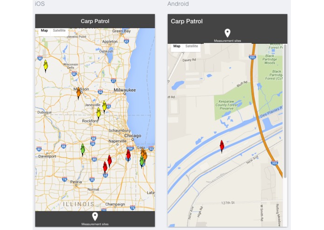Image resolution: width=324 pixels, height=230 pixels.
Task: Switch Android map to Satellite view
Action: tap(192, 46)
